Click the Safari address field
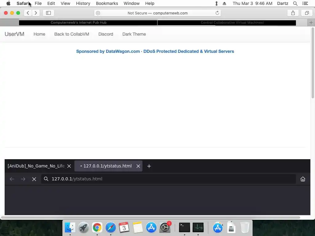This screenshot has height=236, width=315. pos(157,13)
